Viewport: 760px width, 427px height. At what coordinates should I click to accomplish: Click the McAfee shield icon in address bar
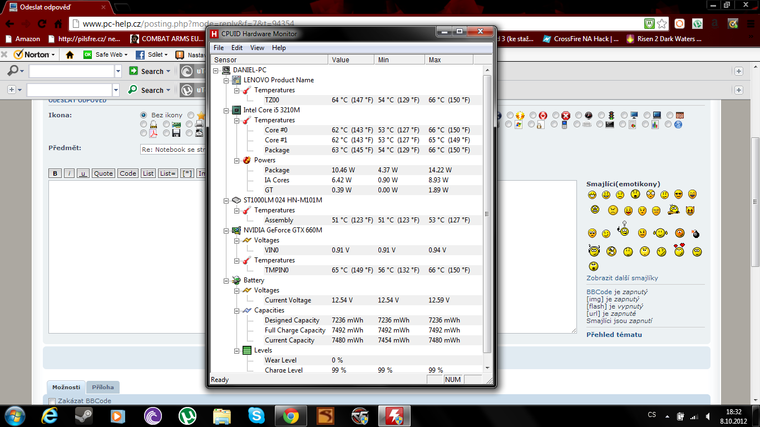click(649, 24)
